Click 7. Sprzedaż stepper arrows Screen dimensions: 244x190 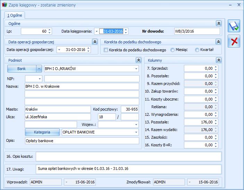216,68
